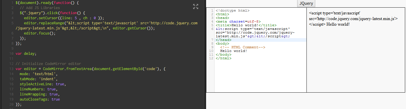Image resolution: width=406 pixels, height=109 pixels.
Task: Click line number 12 in editor gutter
Action: (211, 58)
